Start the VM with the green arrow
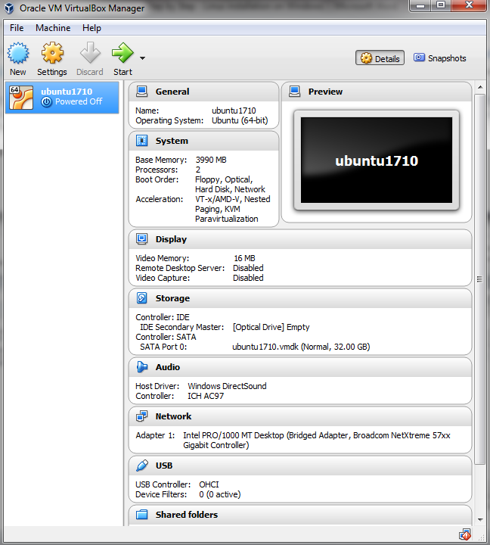 122,53
